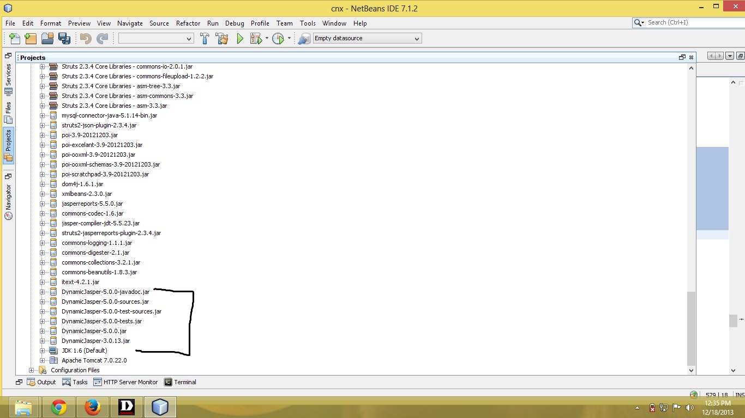Open the project configuration combo box
Image resolution: width=745 pixels, height=418 pixels.
(x=156, y=38)
